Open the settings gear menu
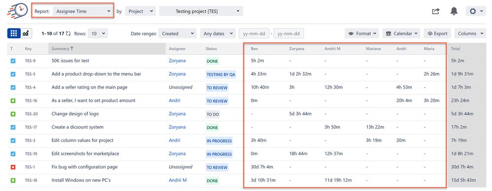Image resolution: width=492 pixels, height=191 pixels. [476, 11]
